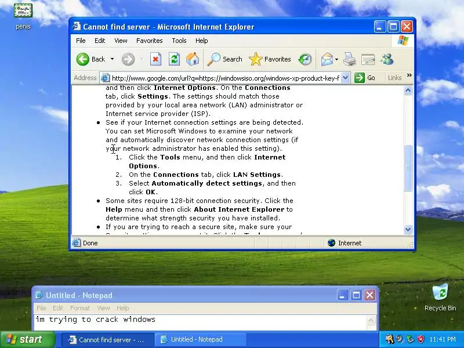
Task: Click the browser vertical scrollbar thumb
Action: pos(408,168)
